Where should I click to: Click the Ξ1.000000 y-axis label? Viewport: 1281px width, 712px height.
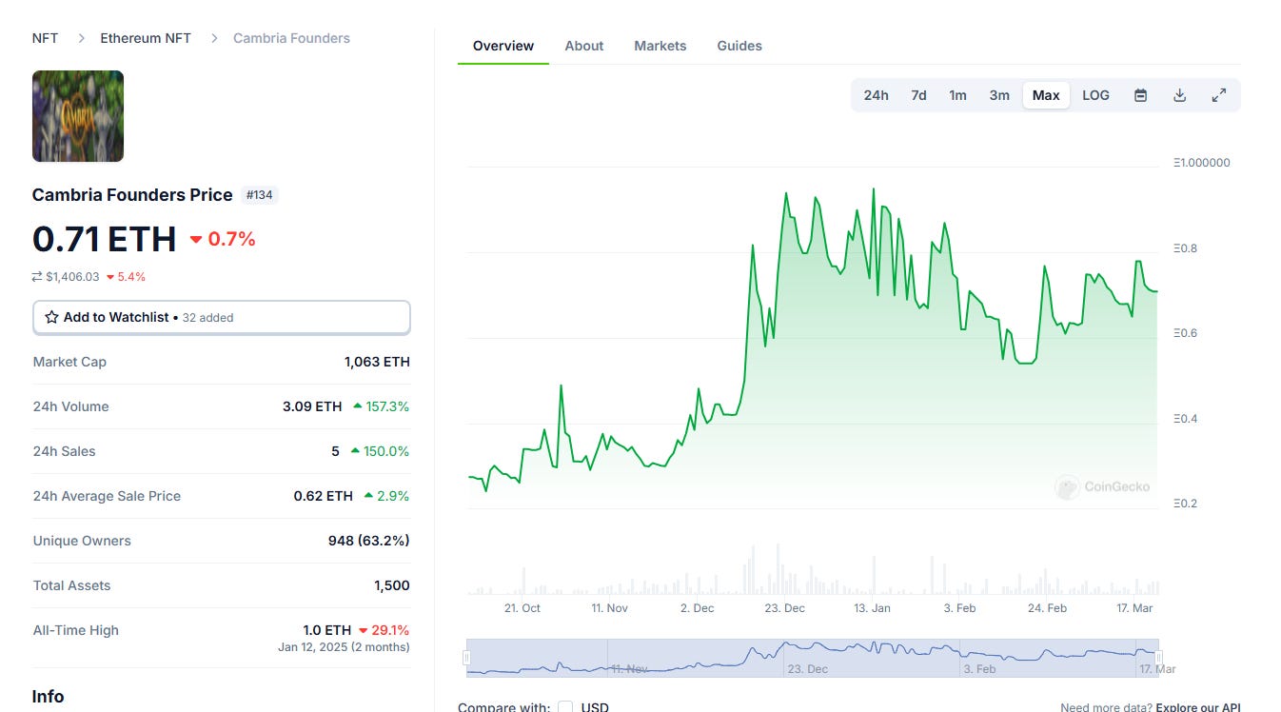click(x=1202, y=163)
